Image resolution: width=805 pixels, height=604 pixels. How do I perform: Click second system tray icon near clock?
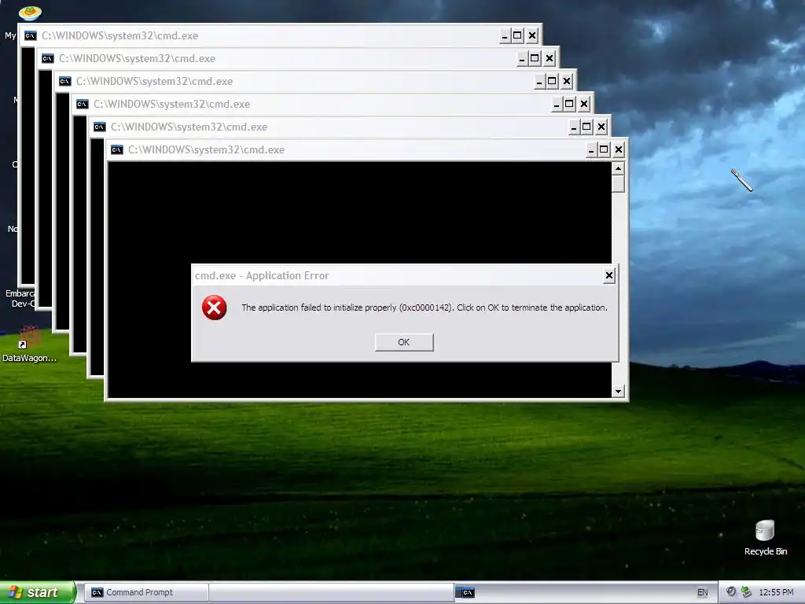(x=747, y=592)
